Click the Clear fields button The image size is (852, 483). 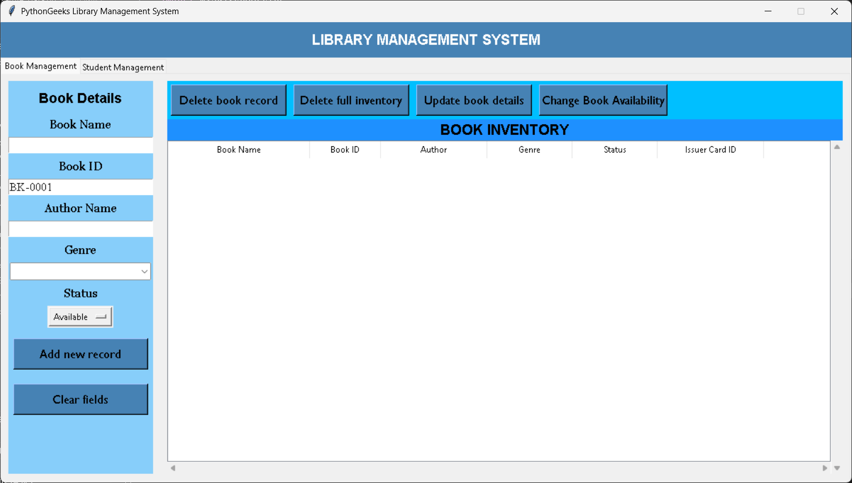coord(81,400)
